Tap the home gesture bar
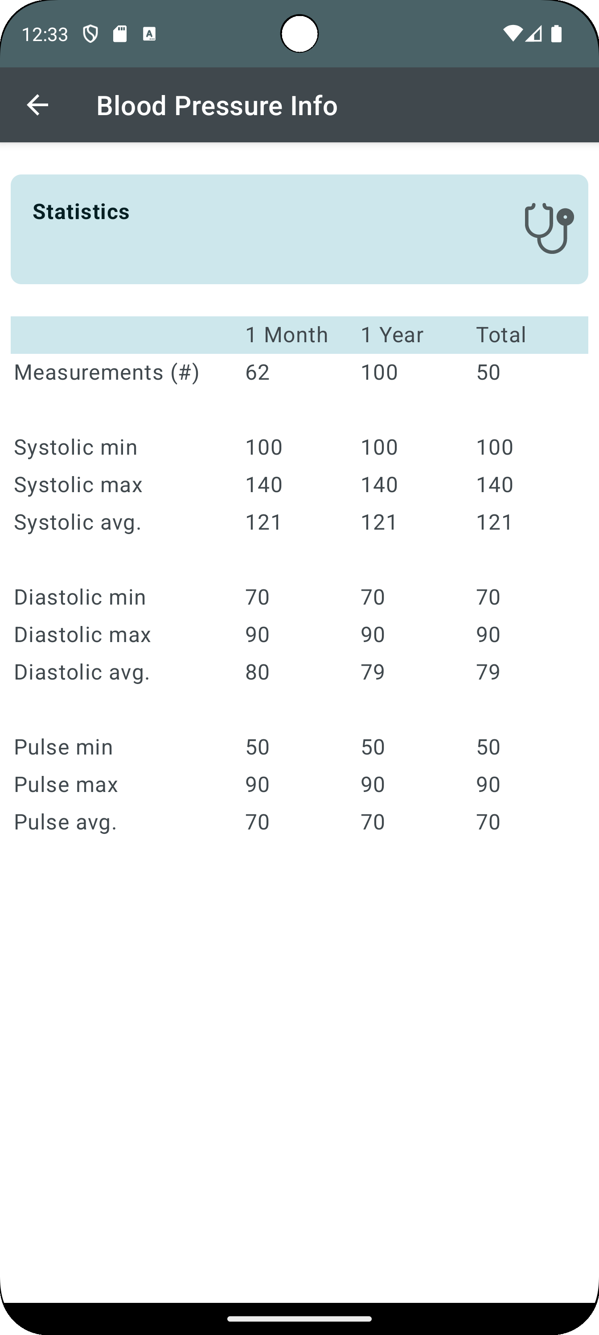The width and height of the screenshot is (599, 1335). tap(299, 1318)
